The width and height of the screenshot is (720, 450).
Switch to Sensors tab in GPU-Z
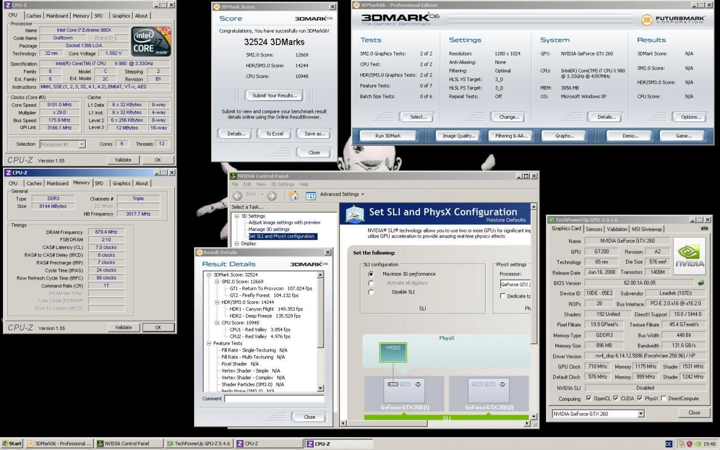(594, 229)
